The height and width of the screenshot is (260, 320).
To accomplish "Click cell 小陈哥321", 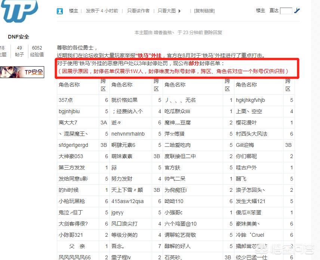I will coord(71,235).
